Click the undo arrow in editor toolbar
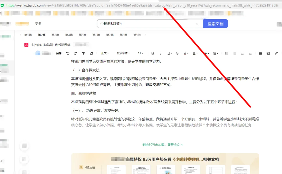 coord(68,53)
